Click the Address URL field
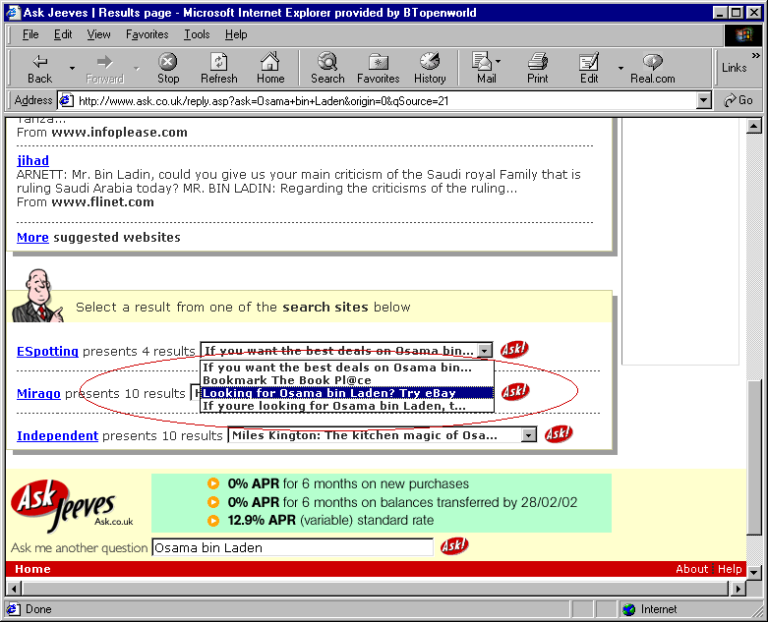The image size is (768, 622). (384, 101)
